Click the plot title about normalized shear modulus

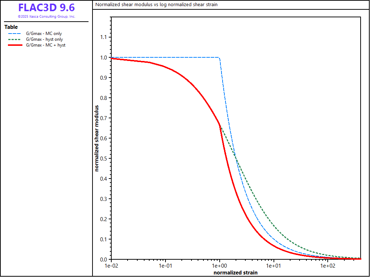(156, 5)
